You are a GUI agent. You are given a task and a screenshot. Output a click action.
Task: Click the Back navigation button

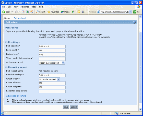tap(6, 12)
